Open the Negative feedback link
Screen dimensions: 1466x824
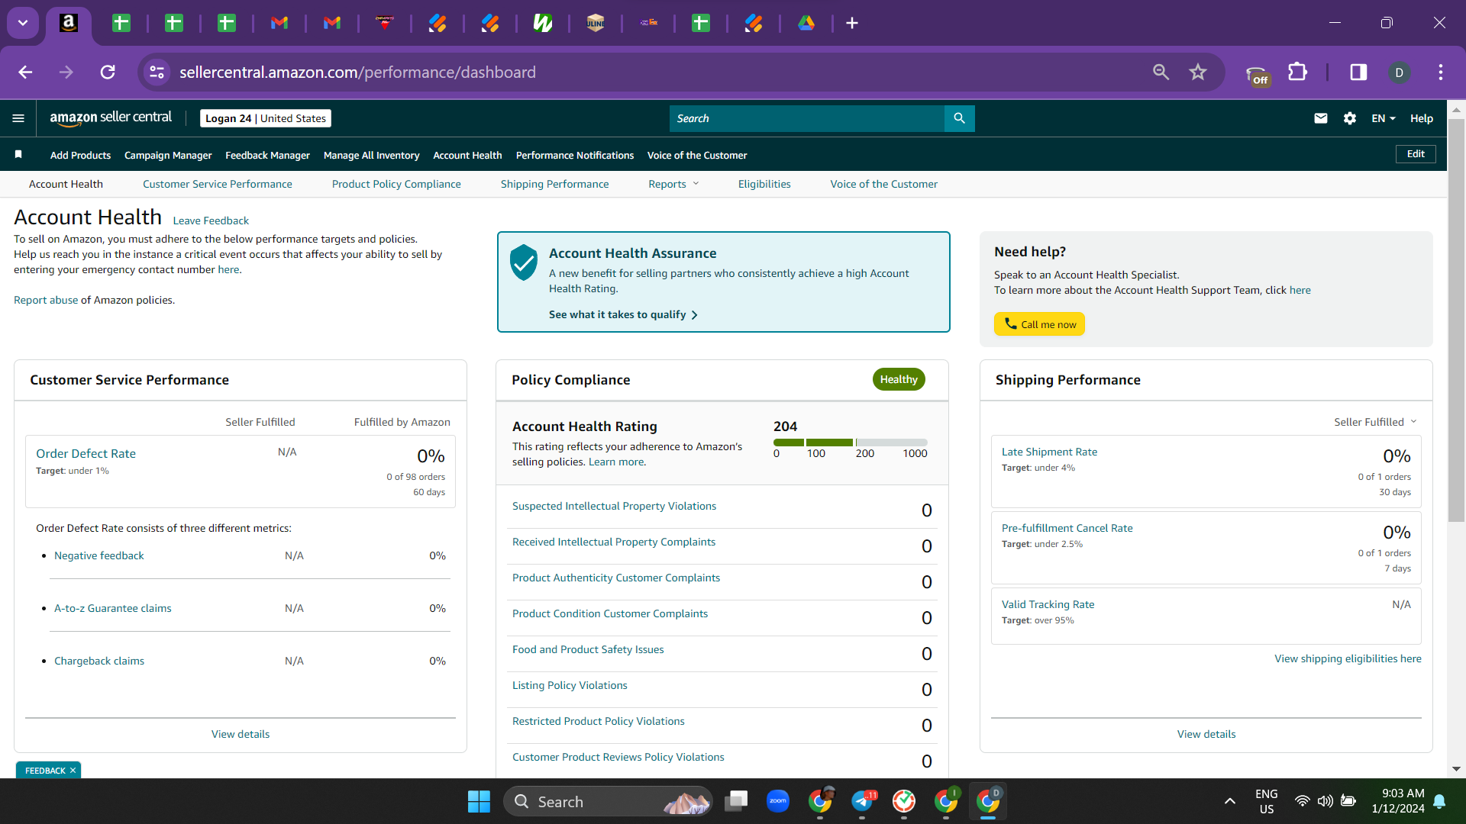pos(98,555)
